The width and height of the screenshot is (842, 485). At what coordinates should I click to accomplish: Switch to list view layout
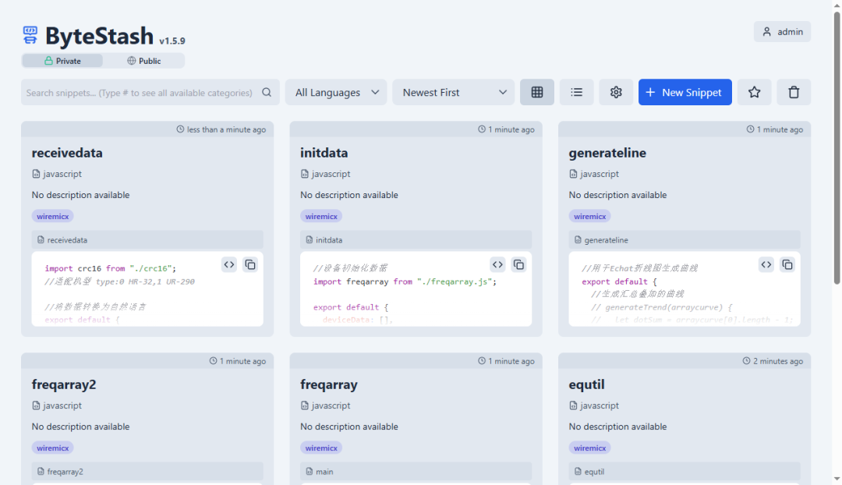pos(577,92)
